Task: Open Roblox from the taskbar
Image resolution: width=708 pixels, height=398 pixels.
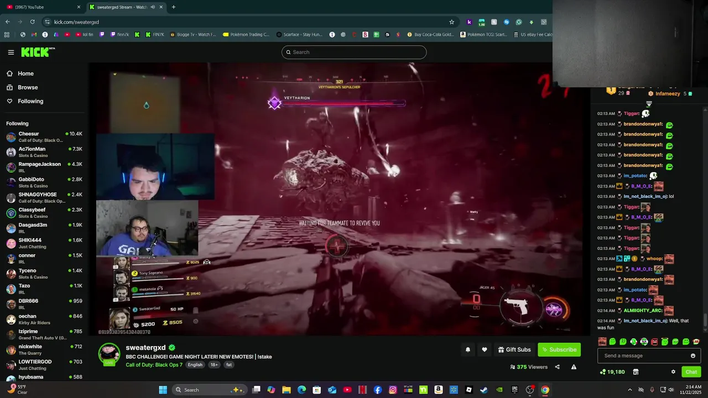Action: 468,390
